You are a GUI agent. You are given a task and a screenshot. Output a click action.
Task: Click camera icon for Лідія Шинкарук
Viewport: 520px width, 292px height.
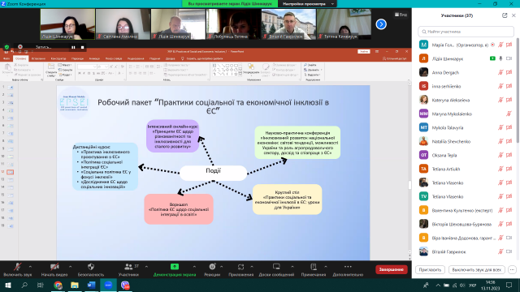coord(509,58)
